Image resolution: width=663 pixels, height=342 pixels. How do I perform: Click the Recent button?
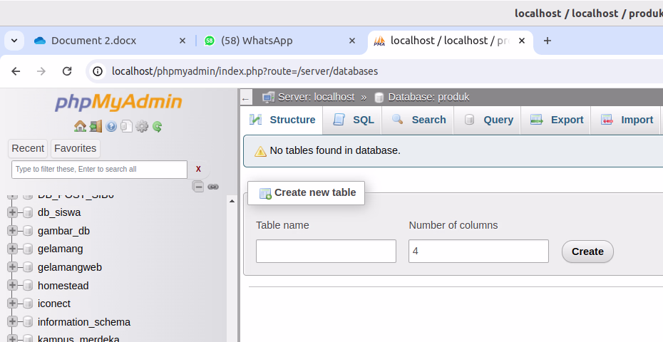(28, 148)
